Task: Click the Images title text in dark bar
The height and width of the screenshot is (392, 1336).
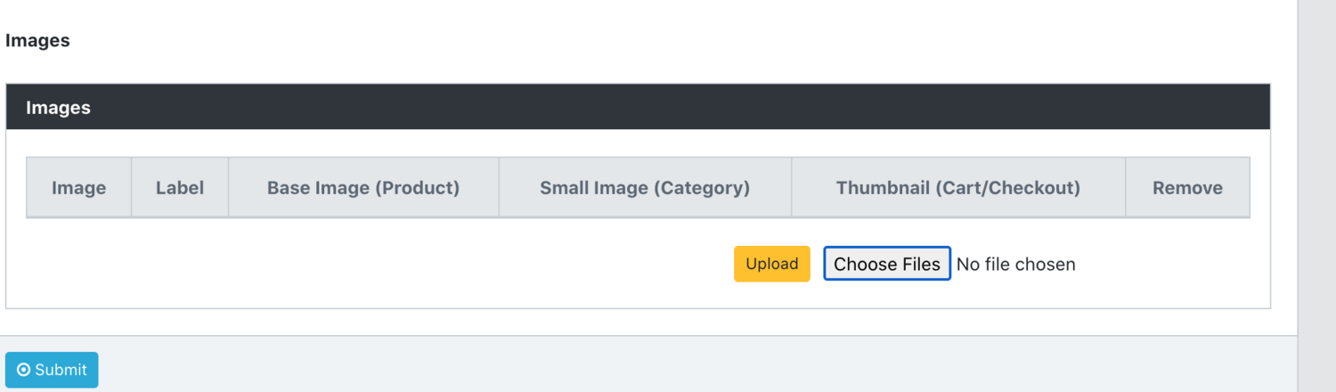Action: click(58, 108)
